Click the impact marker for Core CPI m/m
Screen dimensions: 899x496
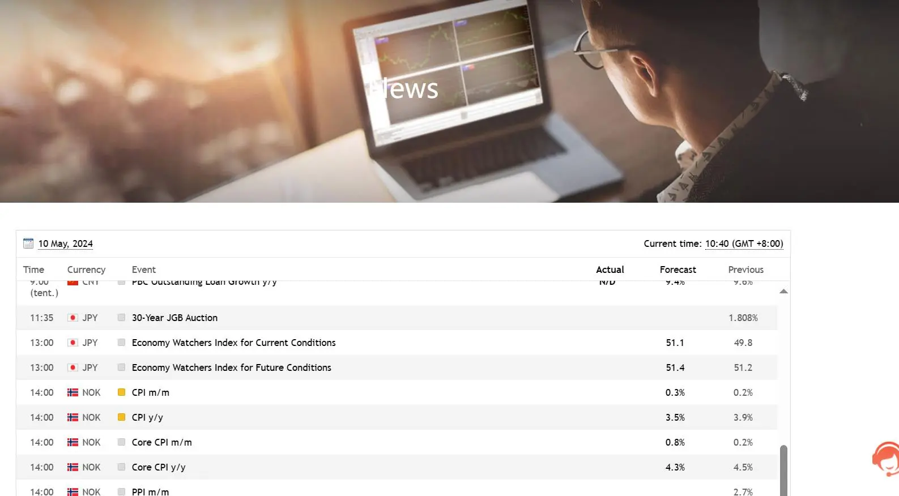[x=121, y=442]
